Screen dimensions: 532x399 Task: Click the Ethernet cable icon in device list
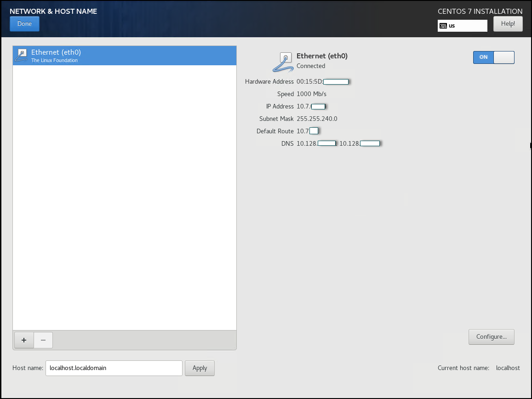tap(21, 55)
